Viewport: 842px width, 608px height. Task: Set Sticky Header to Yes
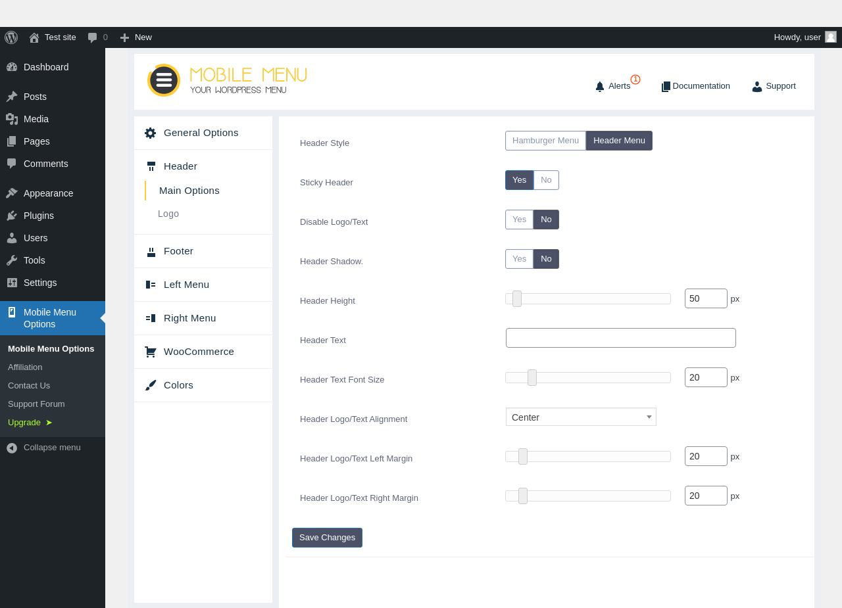tap(519, 180)
